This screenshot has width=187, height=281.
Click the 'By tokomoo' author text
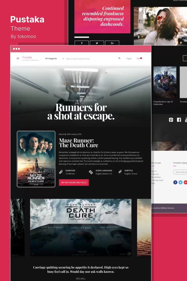pyautogui.click(x=23, y=36)
